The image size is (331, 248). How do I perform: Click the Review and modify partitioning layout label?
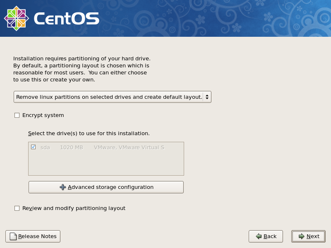pos(74,208)
